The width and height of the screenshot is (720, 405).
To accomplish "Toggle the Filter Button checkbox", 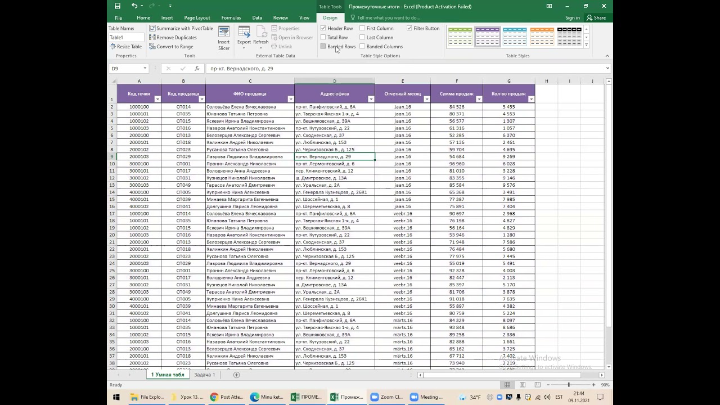I will pyautogui.click(x=409, y=28).
